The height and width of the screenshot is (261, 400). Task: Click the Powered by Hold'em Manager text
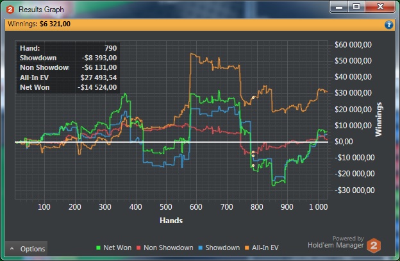coord(336,242)
